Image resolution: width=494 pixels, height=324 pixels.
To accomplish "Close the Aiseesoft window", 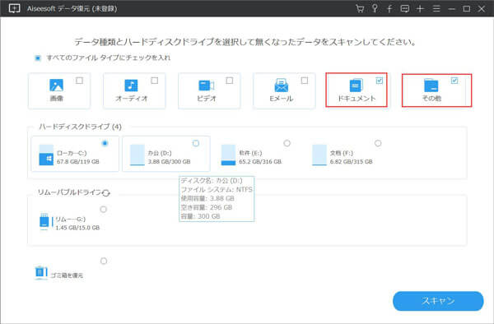I will [x=482, y=9].
